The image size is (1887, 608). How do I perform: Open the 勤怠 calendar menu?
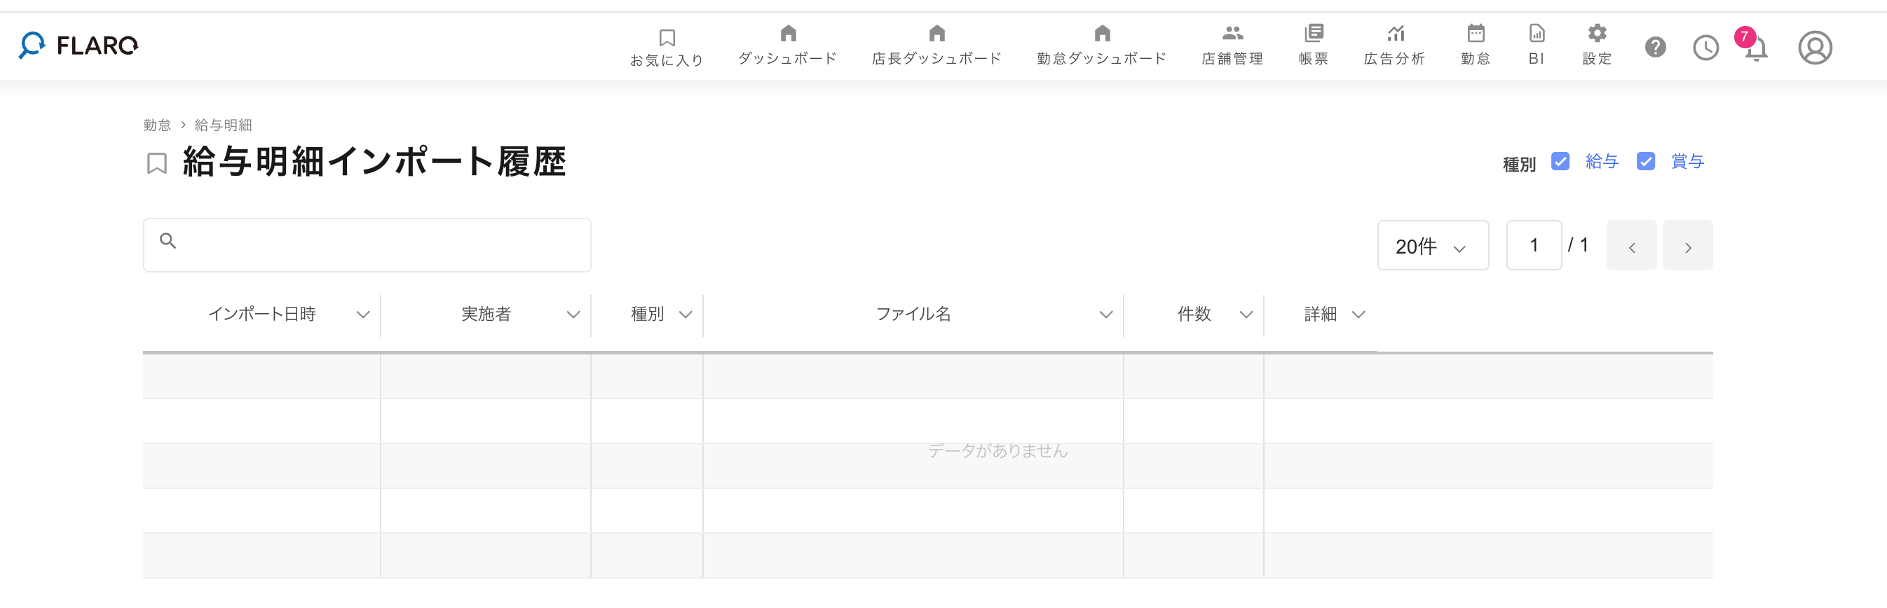(x=1476, y=46)
